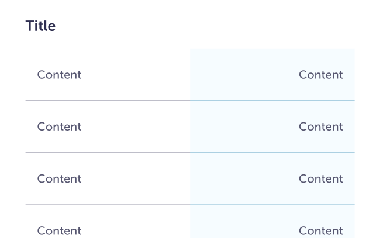Image resolution: width=373 pixels, height=238 pixels.
Task: Click the fourth row's highlighted right "Content" text
Action: [320, 230]
